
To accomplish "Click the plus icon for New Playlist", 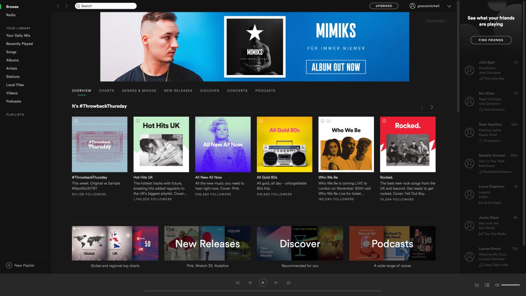I will point(9,265).
